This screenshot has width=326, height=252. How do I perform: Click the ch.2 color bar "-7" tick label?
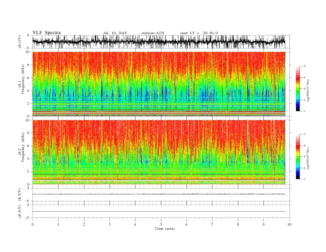(x=303, y=179)
